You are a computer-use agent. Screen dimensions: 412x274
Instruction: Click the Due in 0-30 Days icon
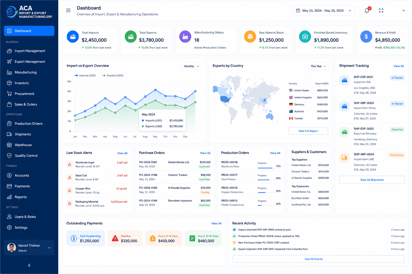(153, 238)
